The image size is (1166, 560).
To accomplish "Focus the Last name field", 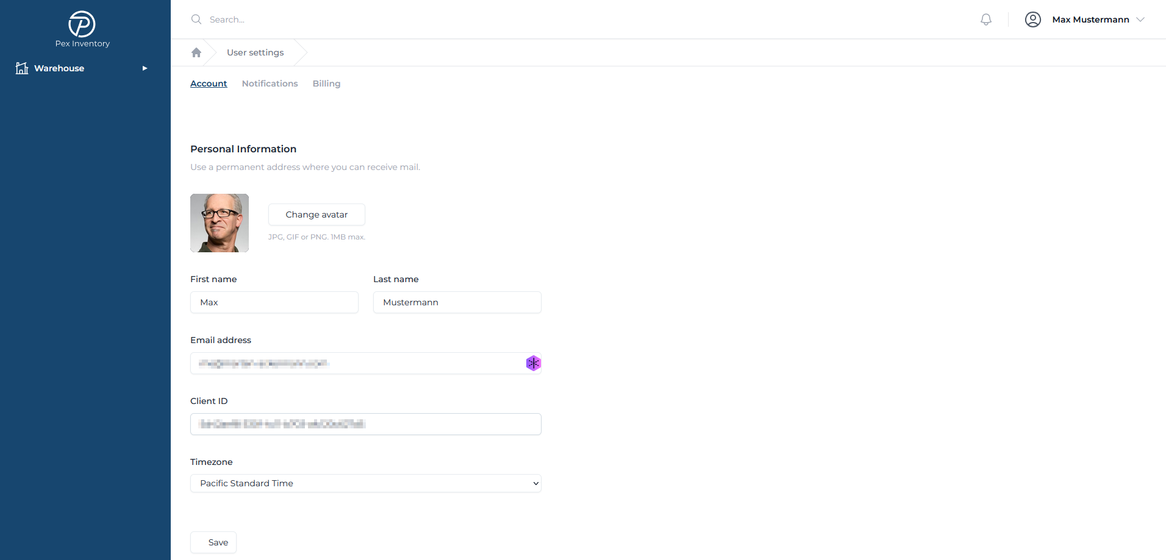I will pyautogui.click(x=457, y=302).
